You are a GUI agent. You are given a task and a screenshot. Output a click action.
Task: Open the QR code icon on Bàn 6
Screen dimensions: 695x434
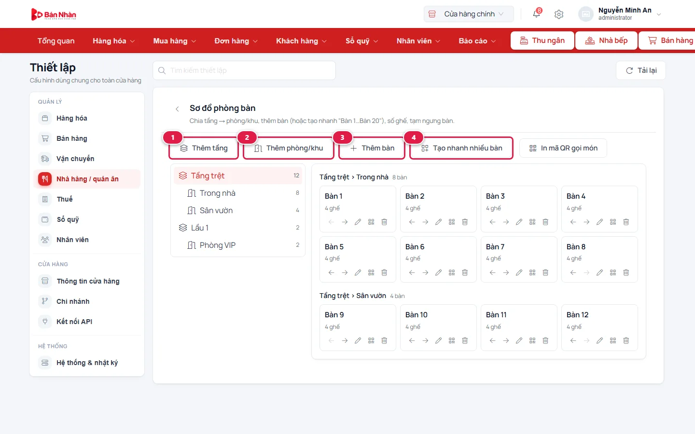coord(452,272)
